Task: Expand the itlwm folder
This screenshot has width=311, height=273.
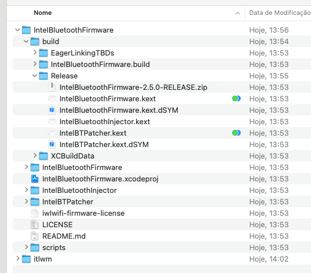Action: point(18,259)
